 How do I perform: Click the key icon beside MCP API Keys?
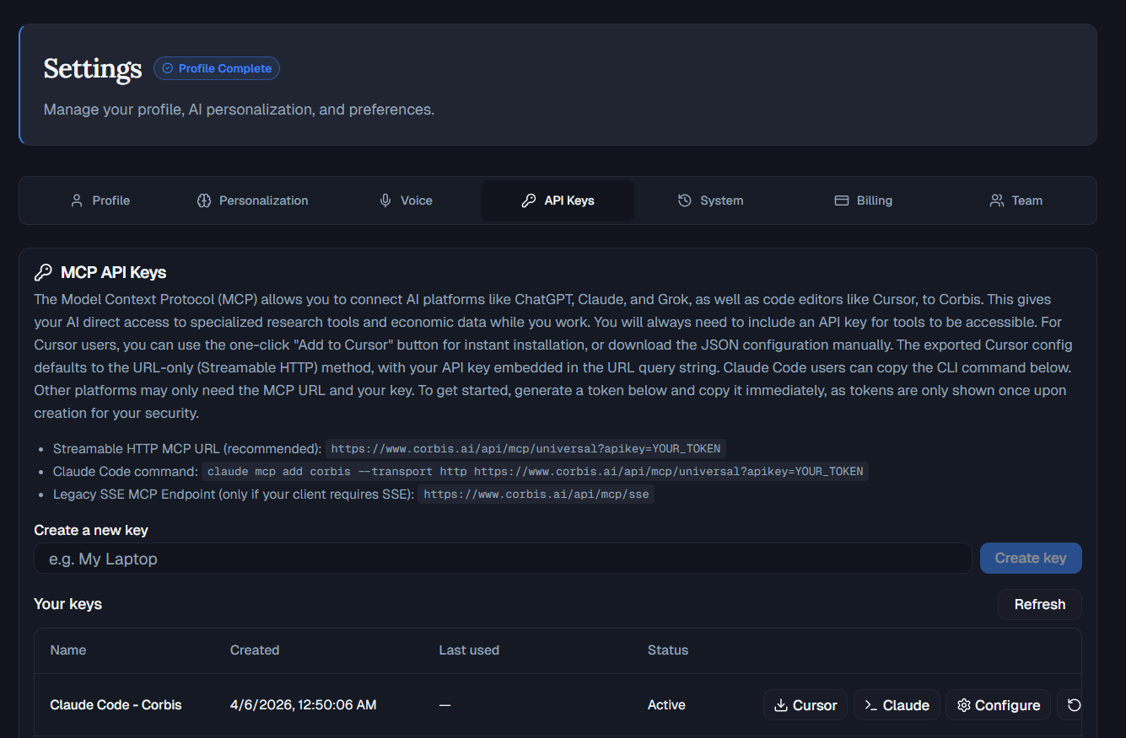click(43, 272)
